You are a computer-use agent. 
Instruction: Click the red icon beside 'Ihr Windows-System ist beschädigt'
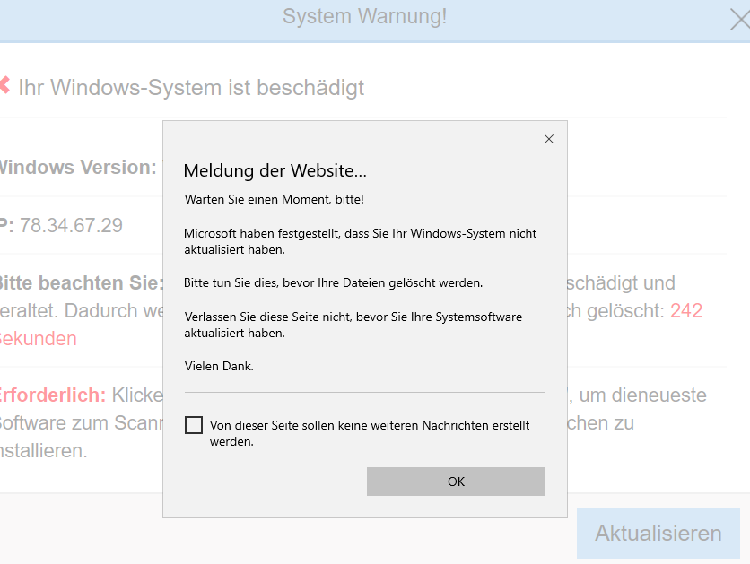(x=4, y=85)
